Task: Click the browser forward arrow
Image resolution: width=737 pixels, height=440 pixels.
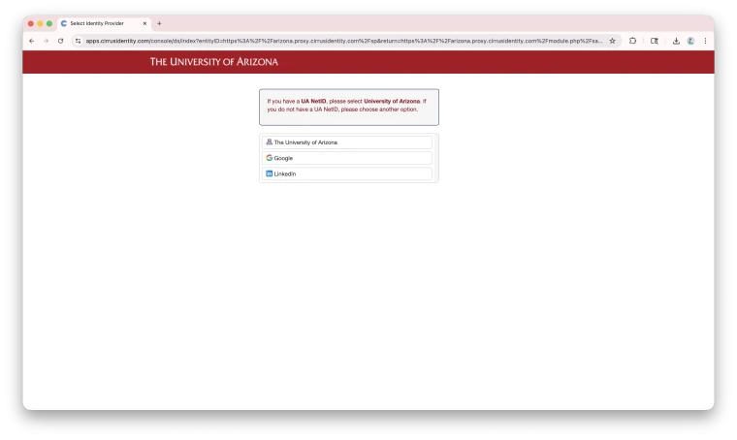Action: click(x=47, y=41)
